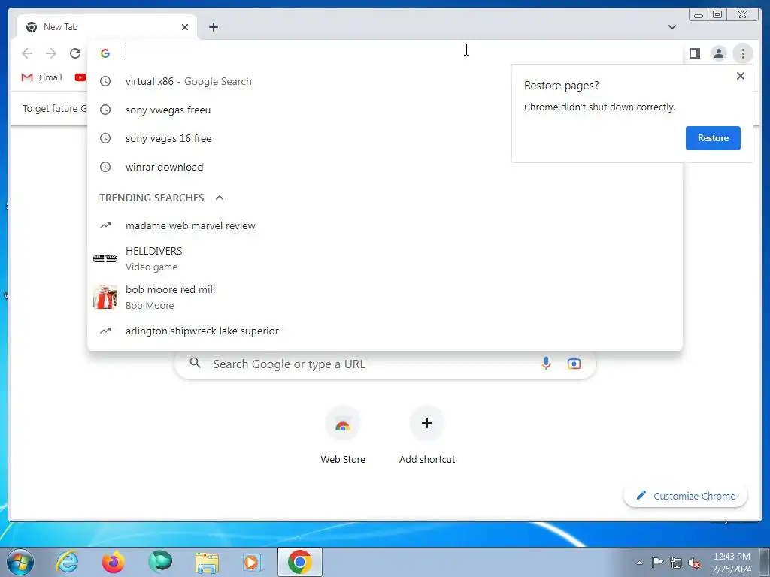Choose 'sony vegas 16 free' suggestion
Screen dimensions: 770x577
(x=385, y=138)
